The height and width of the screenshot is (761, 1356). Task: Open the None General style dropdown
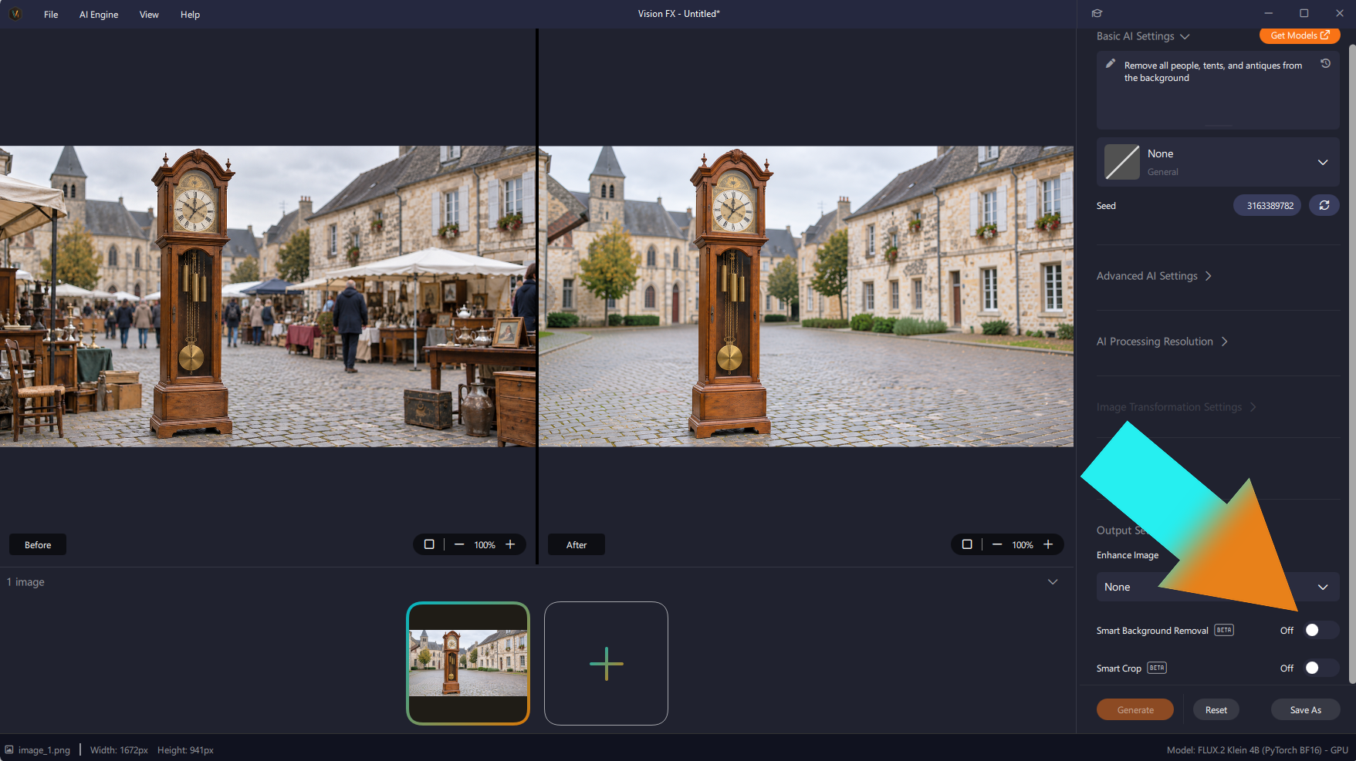point(1218,162)
